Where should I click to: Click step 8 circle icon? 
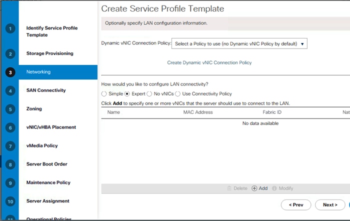[10, 164]
